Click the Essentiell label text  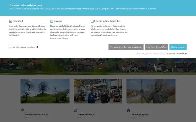[x=18, y=21]
